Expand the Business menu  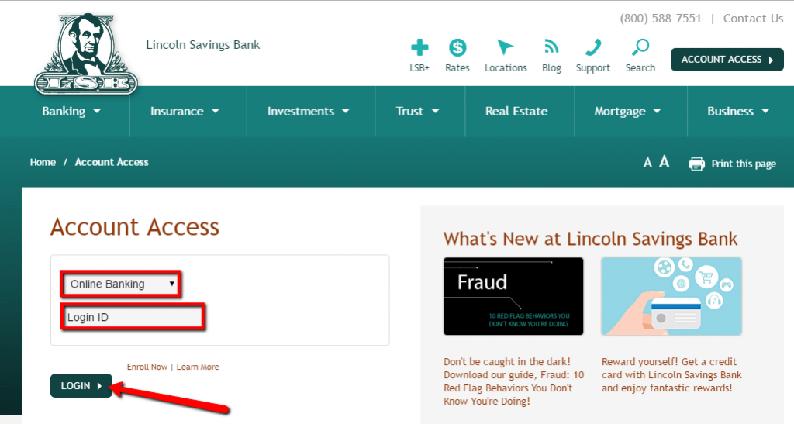pos(738,112)
